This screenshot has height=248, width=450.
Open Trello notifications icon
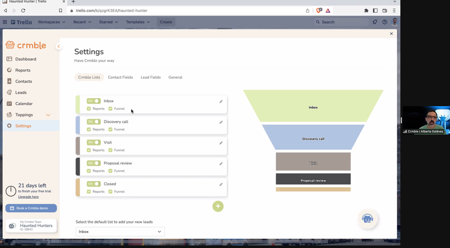click(x=375, y=22)
